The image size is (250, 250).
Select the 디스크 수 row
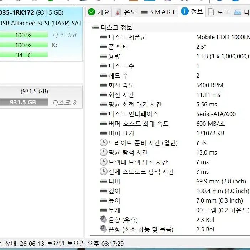point(175,66)
